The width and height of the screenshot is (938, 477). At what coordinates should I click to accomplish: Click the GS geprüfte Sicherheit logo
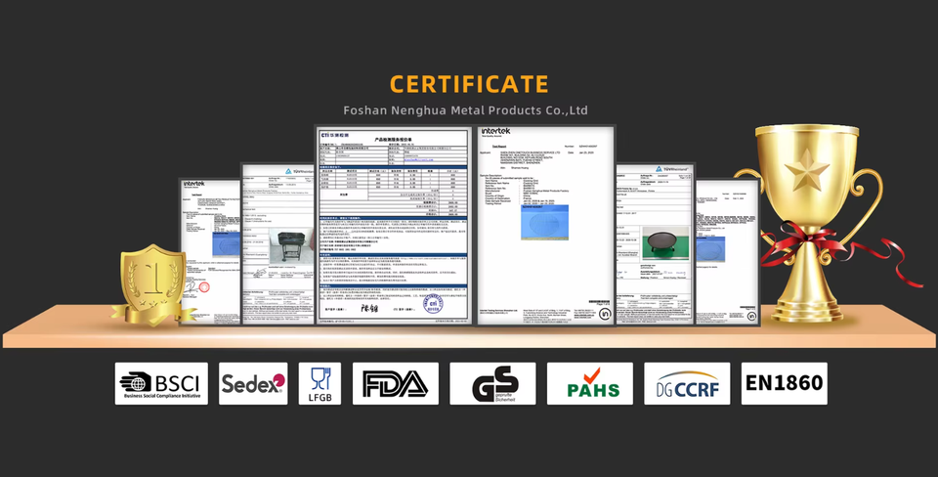[x=492, y=383]
